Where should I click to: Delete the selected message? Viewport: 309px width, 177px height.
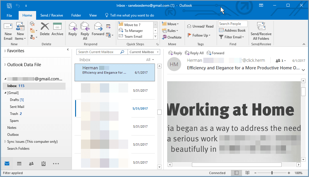[x=45, y=29]
